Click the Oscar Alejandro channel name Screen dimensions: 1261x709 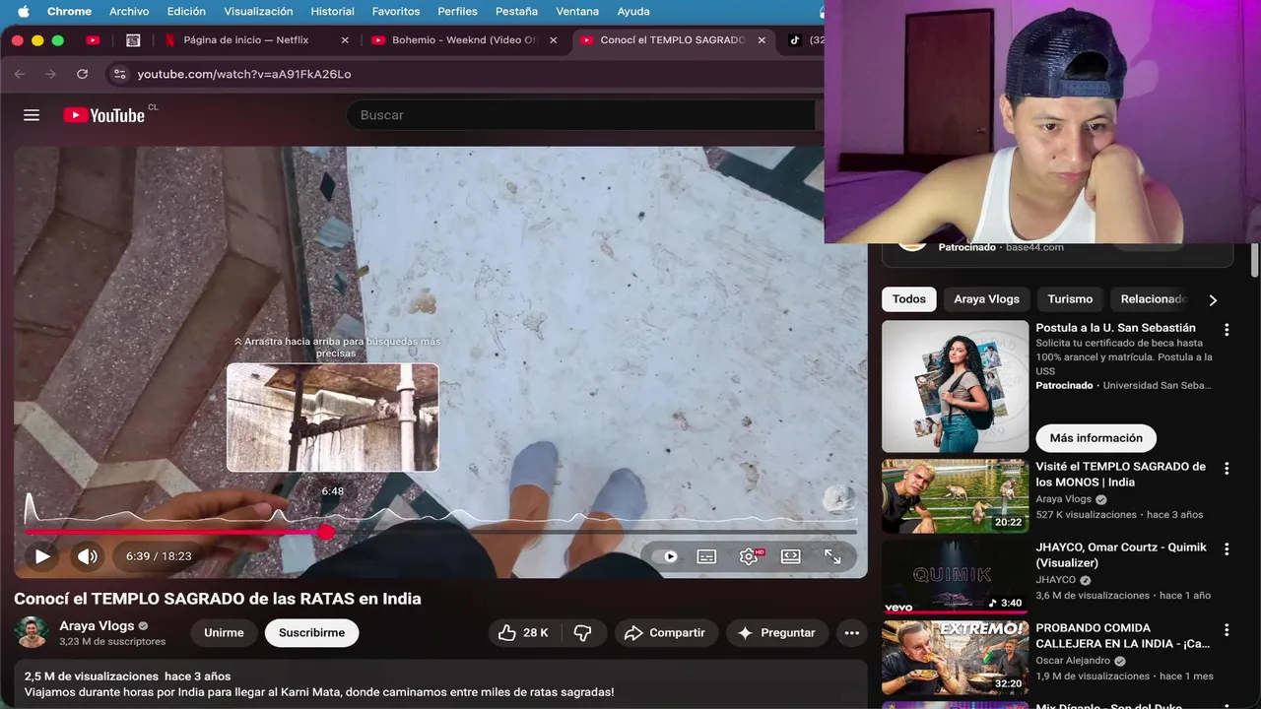1073,661
